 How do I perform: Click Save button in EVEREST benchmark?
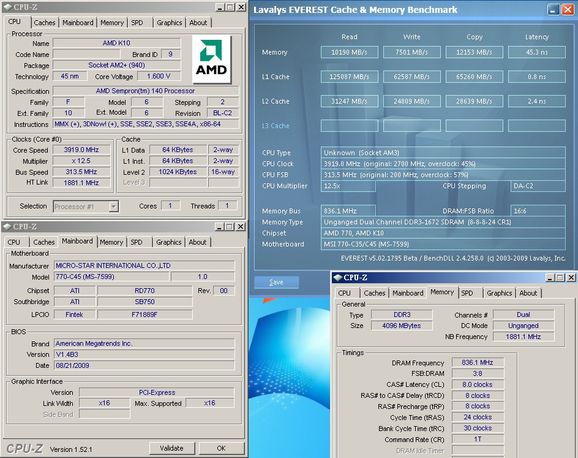pyautogui.click(x=277, y=282)
